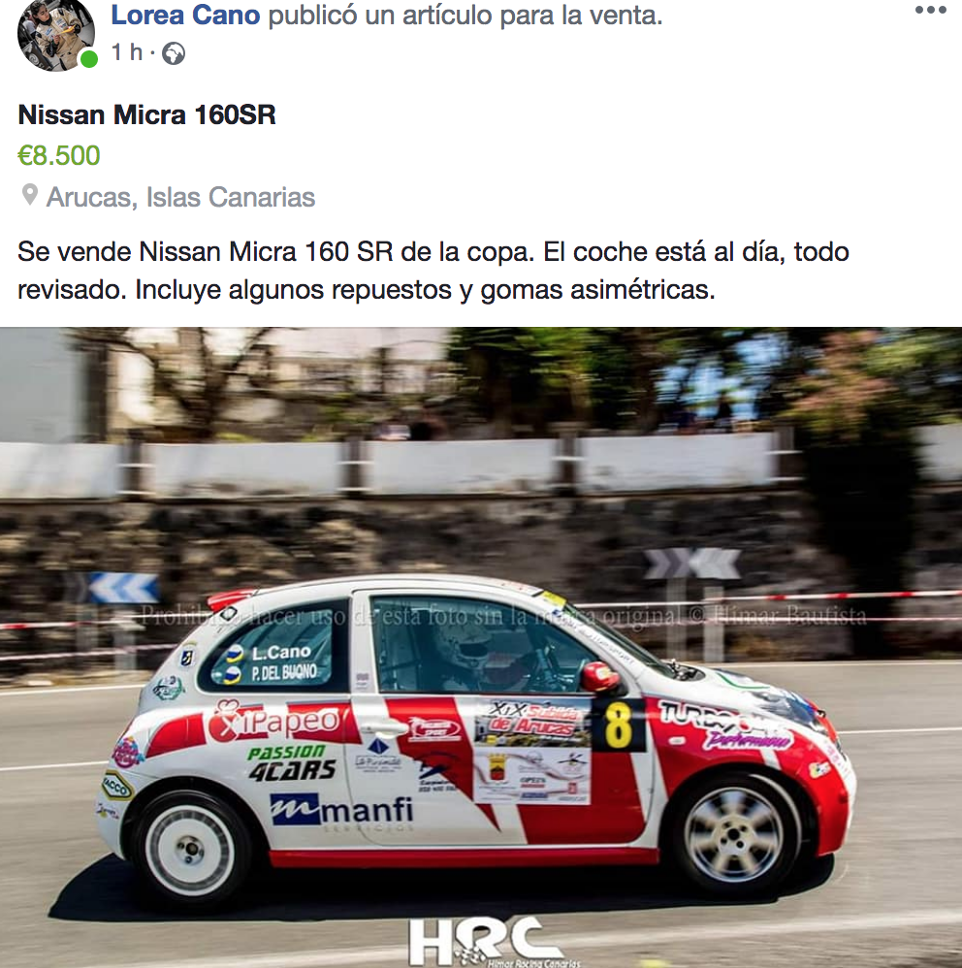Click the yellow number 8 door plate

[618, 725]
